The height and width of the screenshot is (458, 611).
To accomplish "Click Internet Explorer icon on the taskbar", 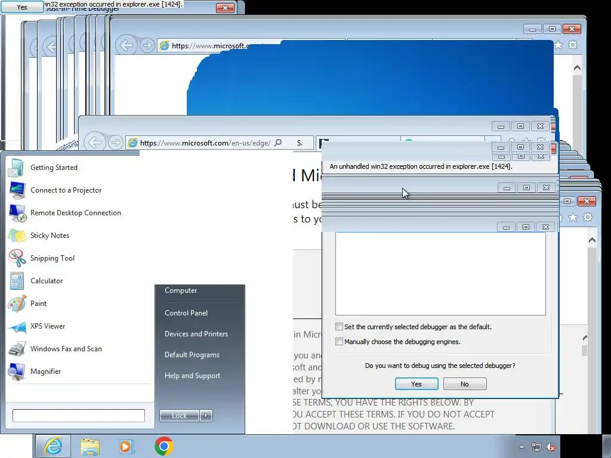I will coord(53,446).
